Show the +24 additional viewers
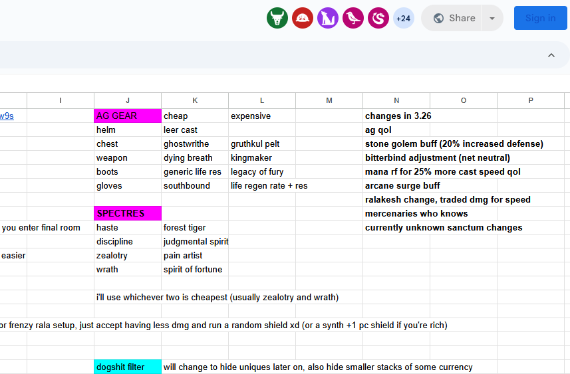570x374 pixels. pyautogui.click(x=404, y=18)
